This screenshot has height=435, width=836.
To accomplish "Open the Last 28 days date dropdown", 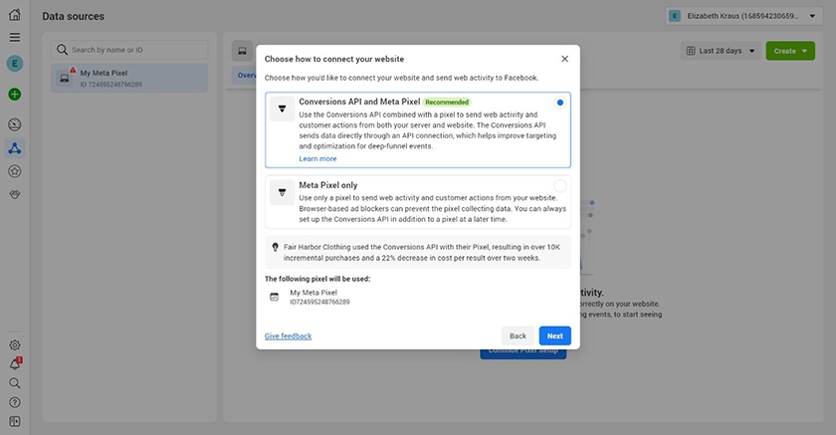I will [721, 51].
